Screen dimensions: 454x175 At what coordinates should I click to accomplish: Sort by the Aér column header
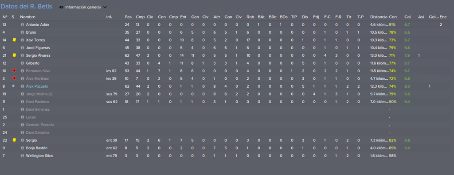click(216, 17)
